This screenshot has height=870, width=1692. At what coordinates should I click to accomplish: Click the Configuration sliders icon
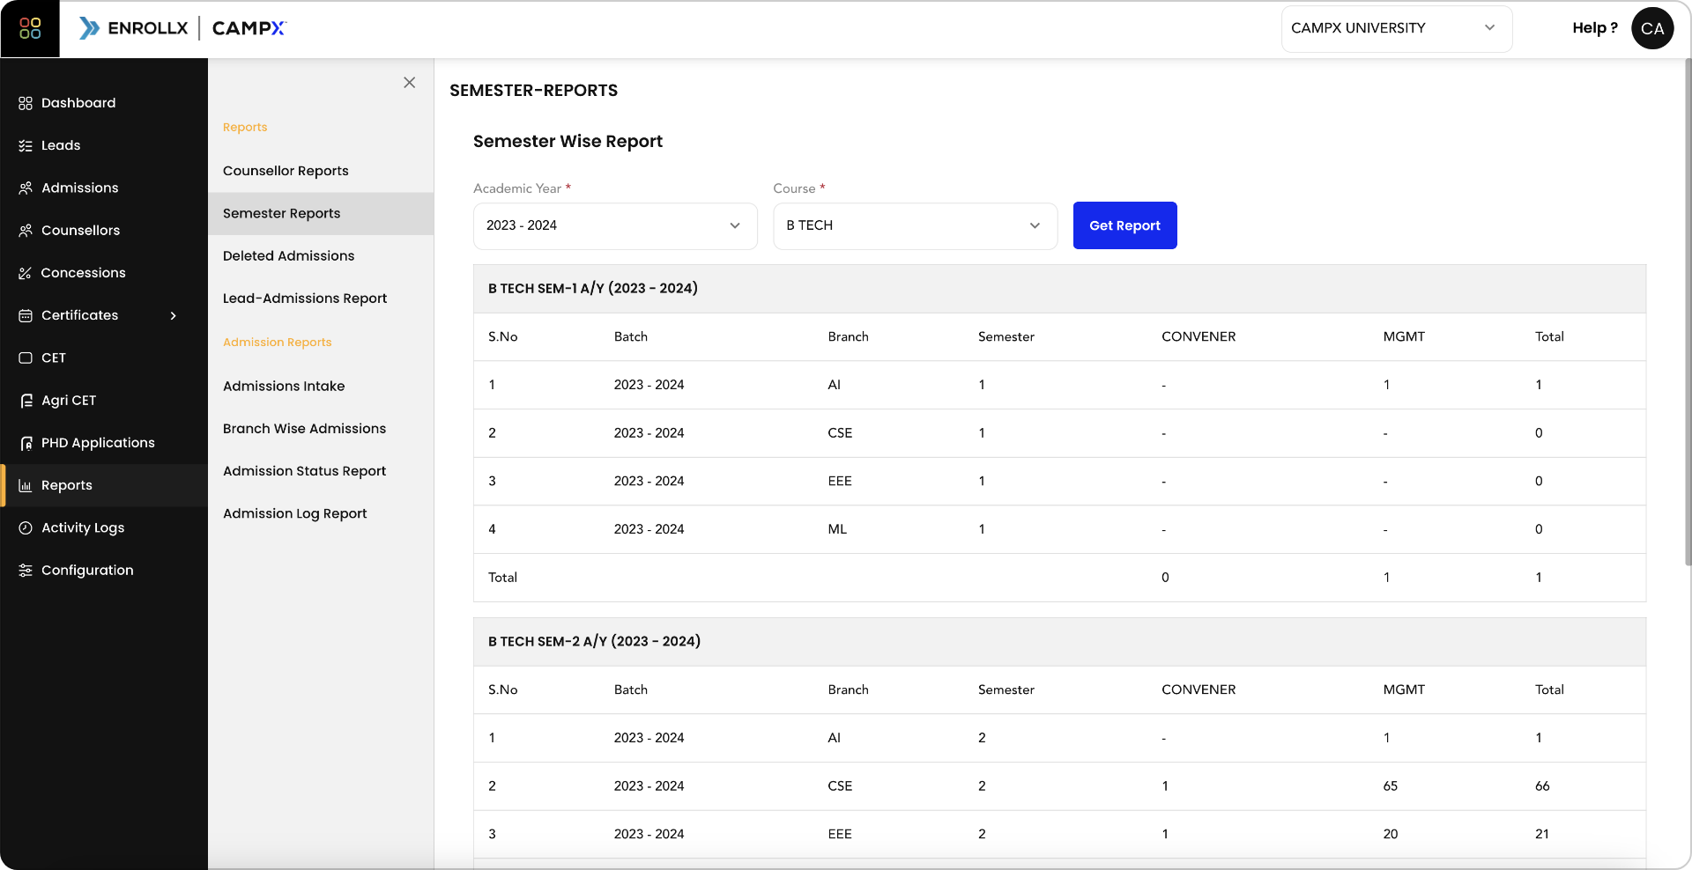pos(26,570)
